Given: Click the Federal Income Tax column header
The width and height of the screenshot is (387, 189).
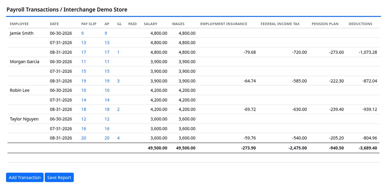Looking at the screenshot, I should click(280, 24).
